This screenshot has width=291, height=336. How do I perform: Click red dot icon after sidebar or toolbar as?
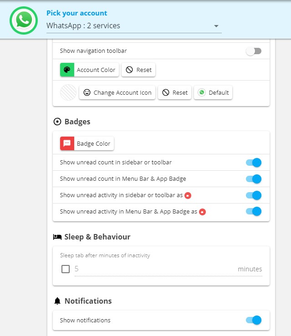coord(188,195)
